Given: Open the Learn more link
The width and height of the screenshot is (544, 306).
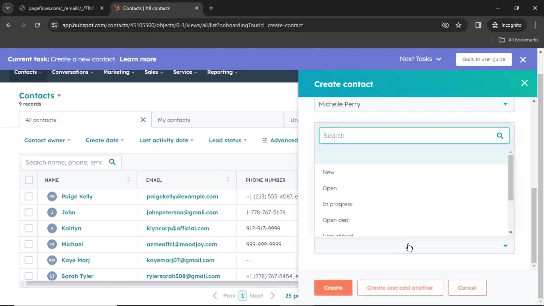Looking at the screenshot, I should click(x=138, y=59).
